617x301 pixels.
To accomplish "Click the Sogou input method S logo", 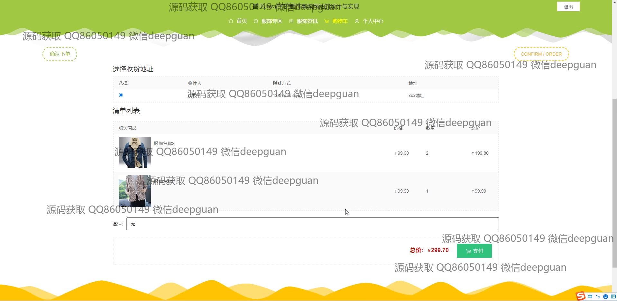I will (580, 296).
